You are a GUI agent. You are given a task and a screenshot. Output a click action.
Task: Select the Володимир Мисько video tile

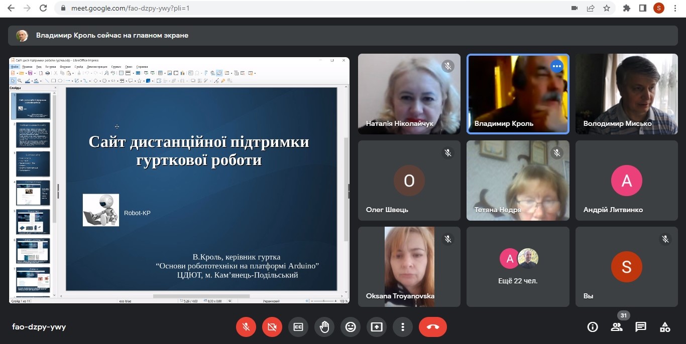point(627,94)
